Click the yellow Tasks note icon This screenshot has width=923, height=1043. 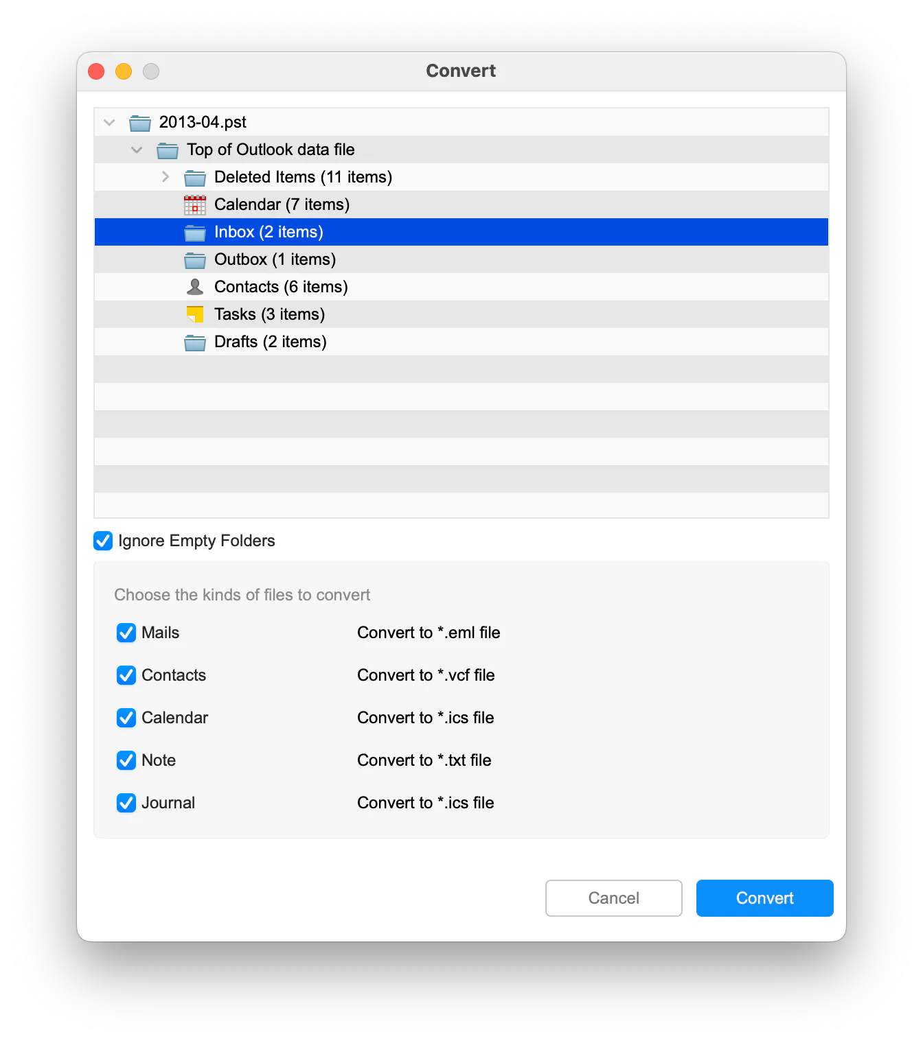pos(195,314)
